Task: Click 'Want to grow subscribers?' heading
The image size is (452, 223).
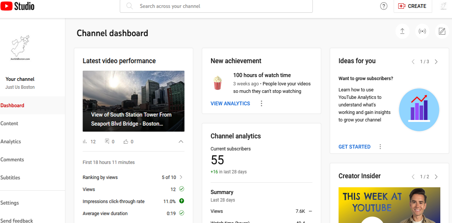Action: point(366,79)
